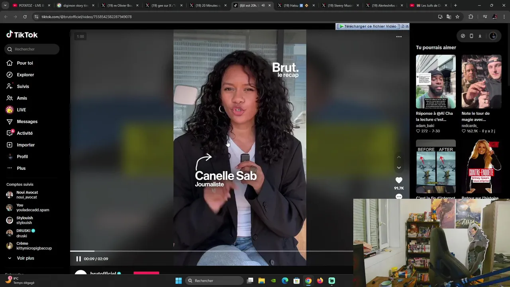Open the LIVE section in sidebar
The width and height of the screenshot is (510, 287).
(x=21, y=110)
